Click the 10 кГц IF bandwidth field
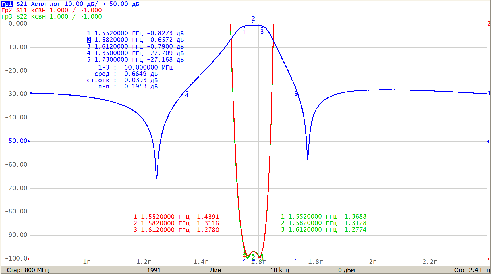Viewport: 491px width, 274px height. click(x=280, y=270)
